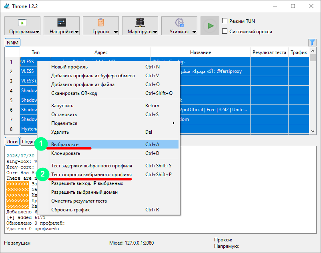Screen dimensions: 321x253
Task: Select row number 5 header
Action: pyautogui.click(x=11, y=100)
